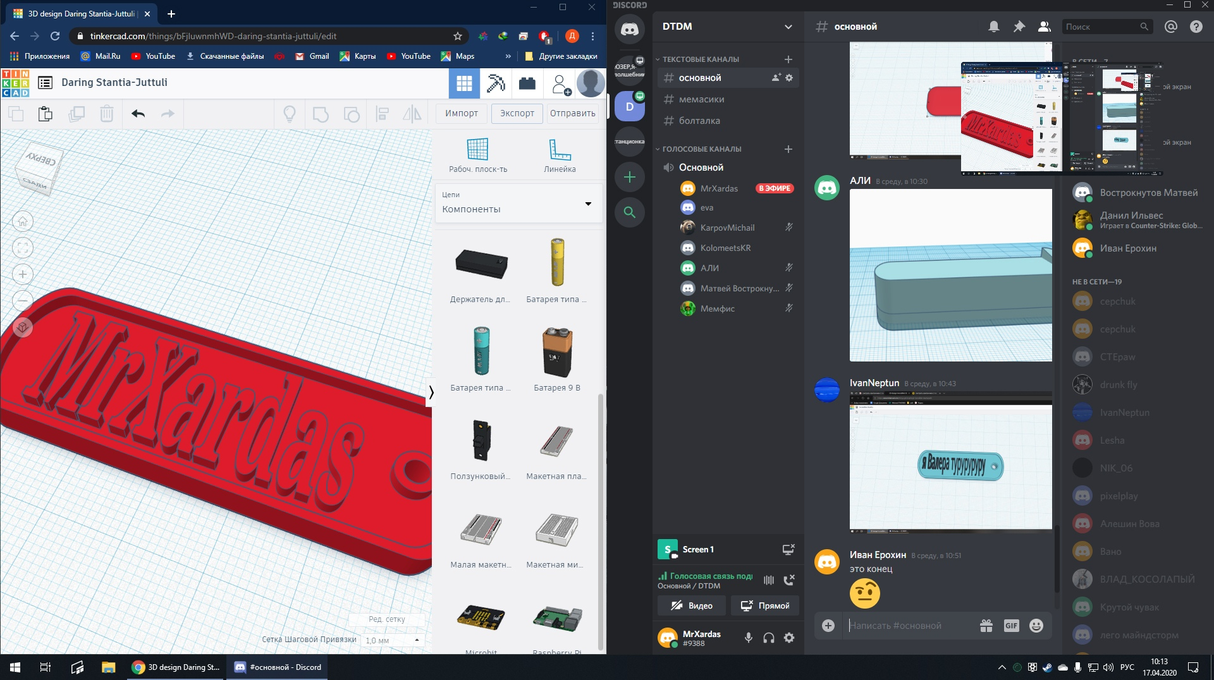Fit all in view button
The image size is (1214, 680).
click(x=23, y=248)
